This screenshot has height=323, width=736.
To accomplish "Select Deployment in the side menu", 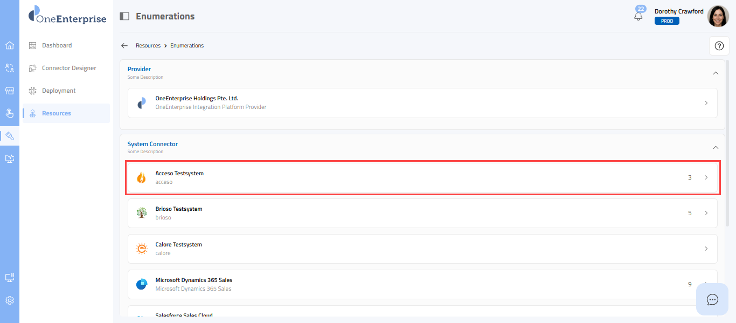I will tap(59, 91).
